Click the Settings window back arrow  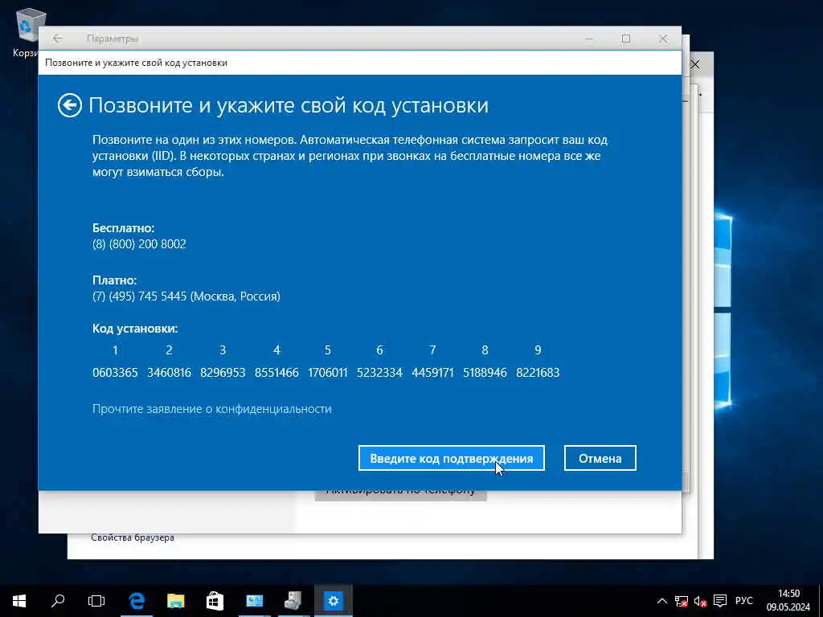click(x=58, y=39)
